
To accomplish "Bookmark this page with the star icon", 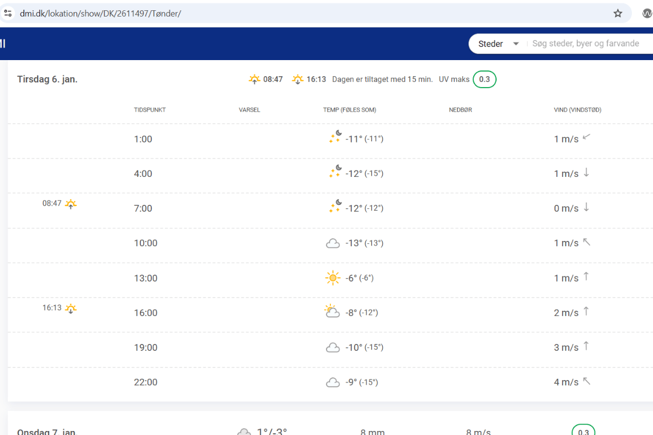I will pyautogui.click(x=617, y=13).
